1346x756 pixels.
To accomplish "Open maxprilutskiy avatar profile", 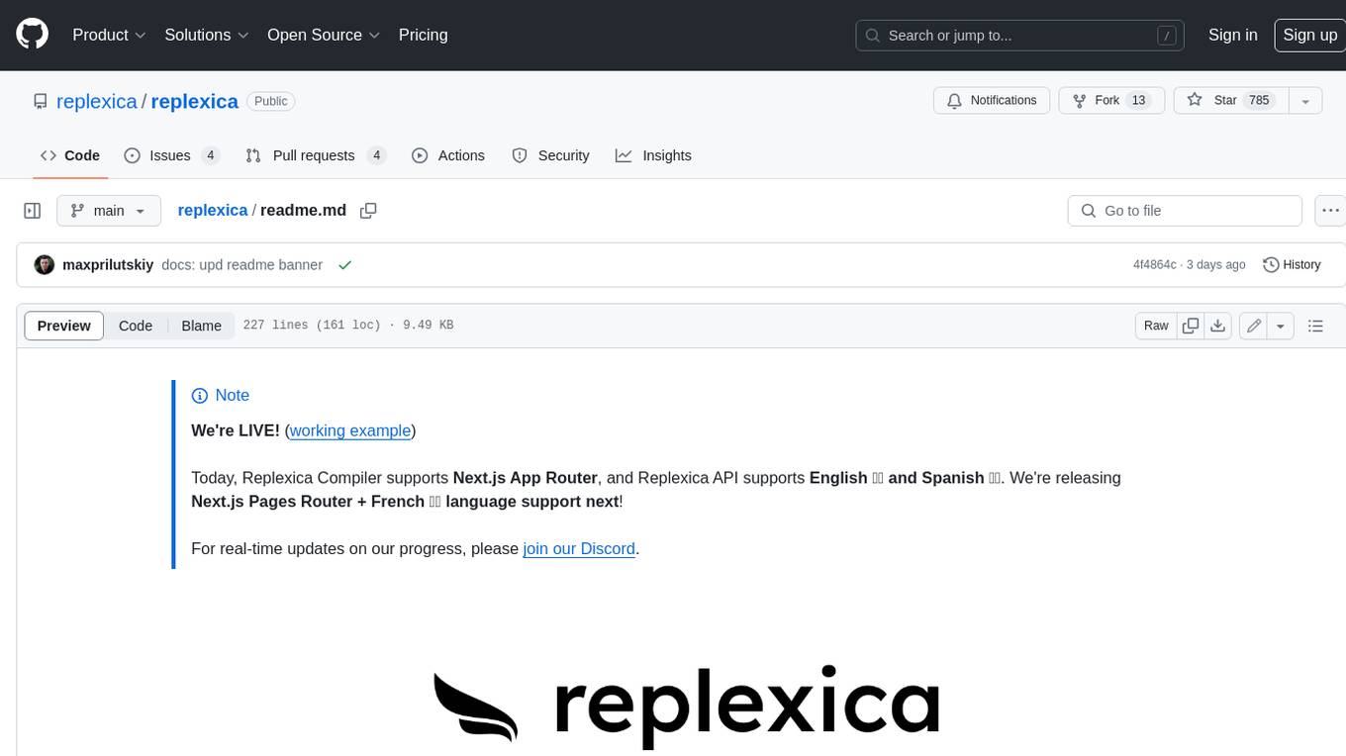I will (45, 264).
